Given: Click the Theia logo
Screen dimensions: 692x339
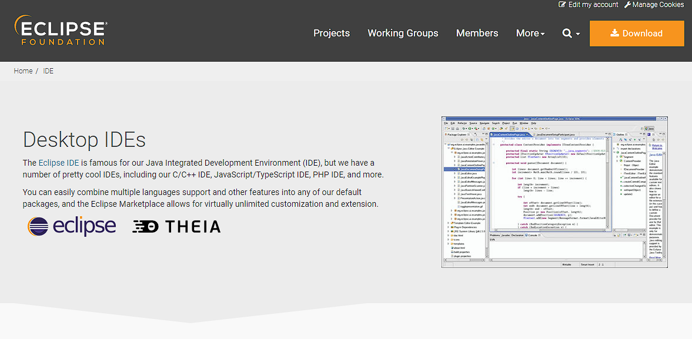Looking at the screenshot, I should coord(176,227).
